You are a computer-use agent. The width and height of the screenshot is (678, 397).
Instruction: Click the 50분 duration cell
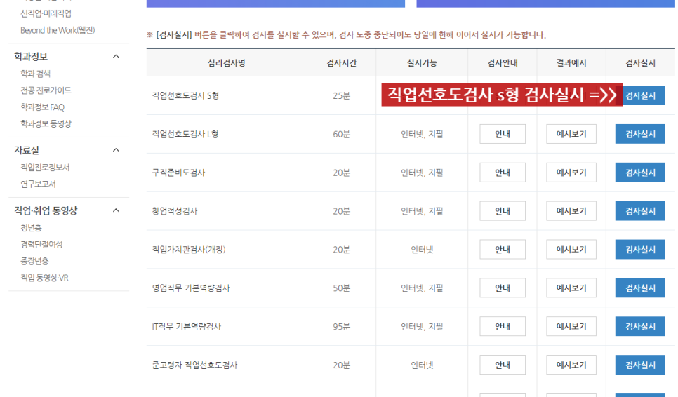[x=342, y=288]
